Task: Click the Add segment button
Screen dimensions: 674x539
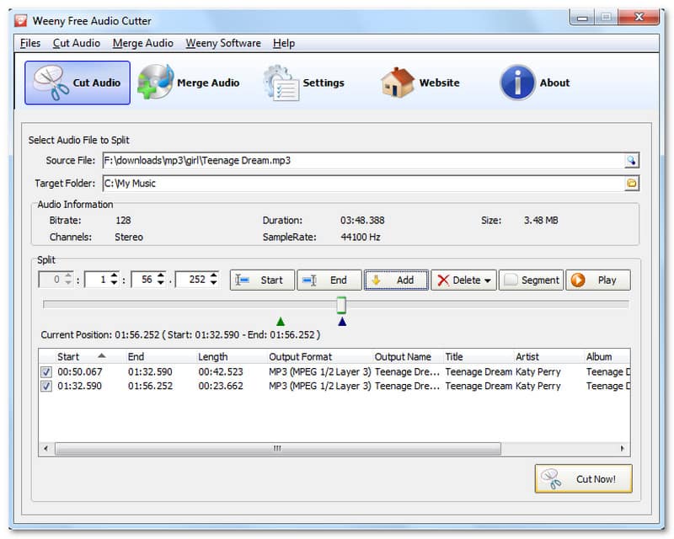Action: tap(396, 280)
